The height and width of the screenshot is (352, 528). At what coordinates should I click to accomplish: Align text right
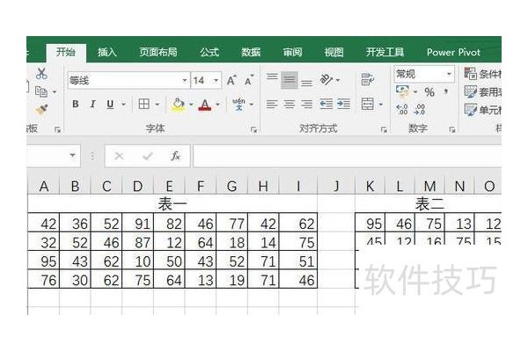click(306, 104)
